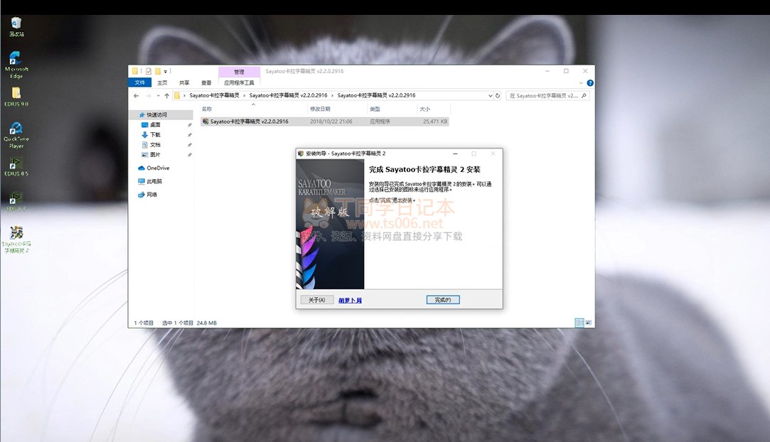Open the 文件 menu tab
Viewport: 770px width, 442px height.
[140, 82]
